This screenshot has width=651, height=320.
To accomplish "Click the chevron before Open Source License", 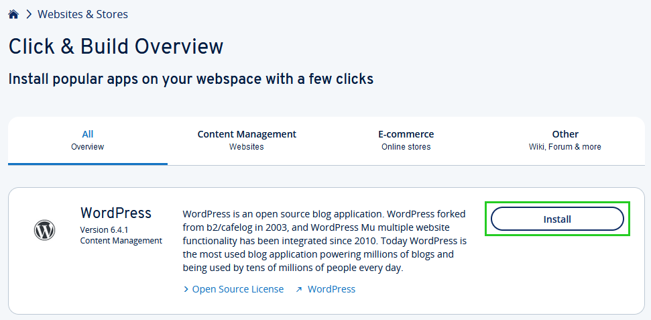I will coord(186,289).
